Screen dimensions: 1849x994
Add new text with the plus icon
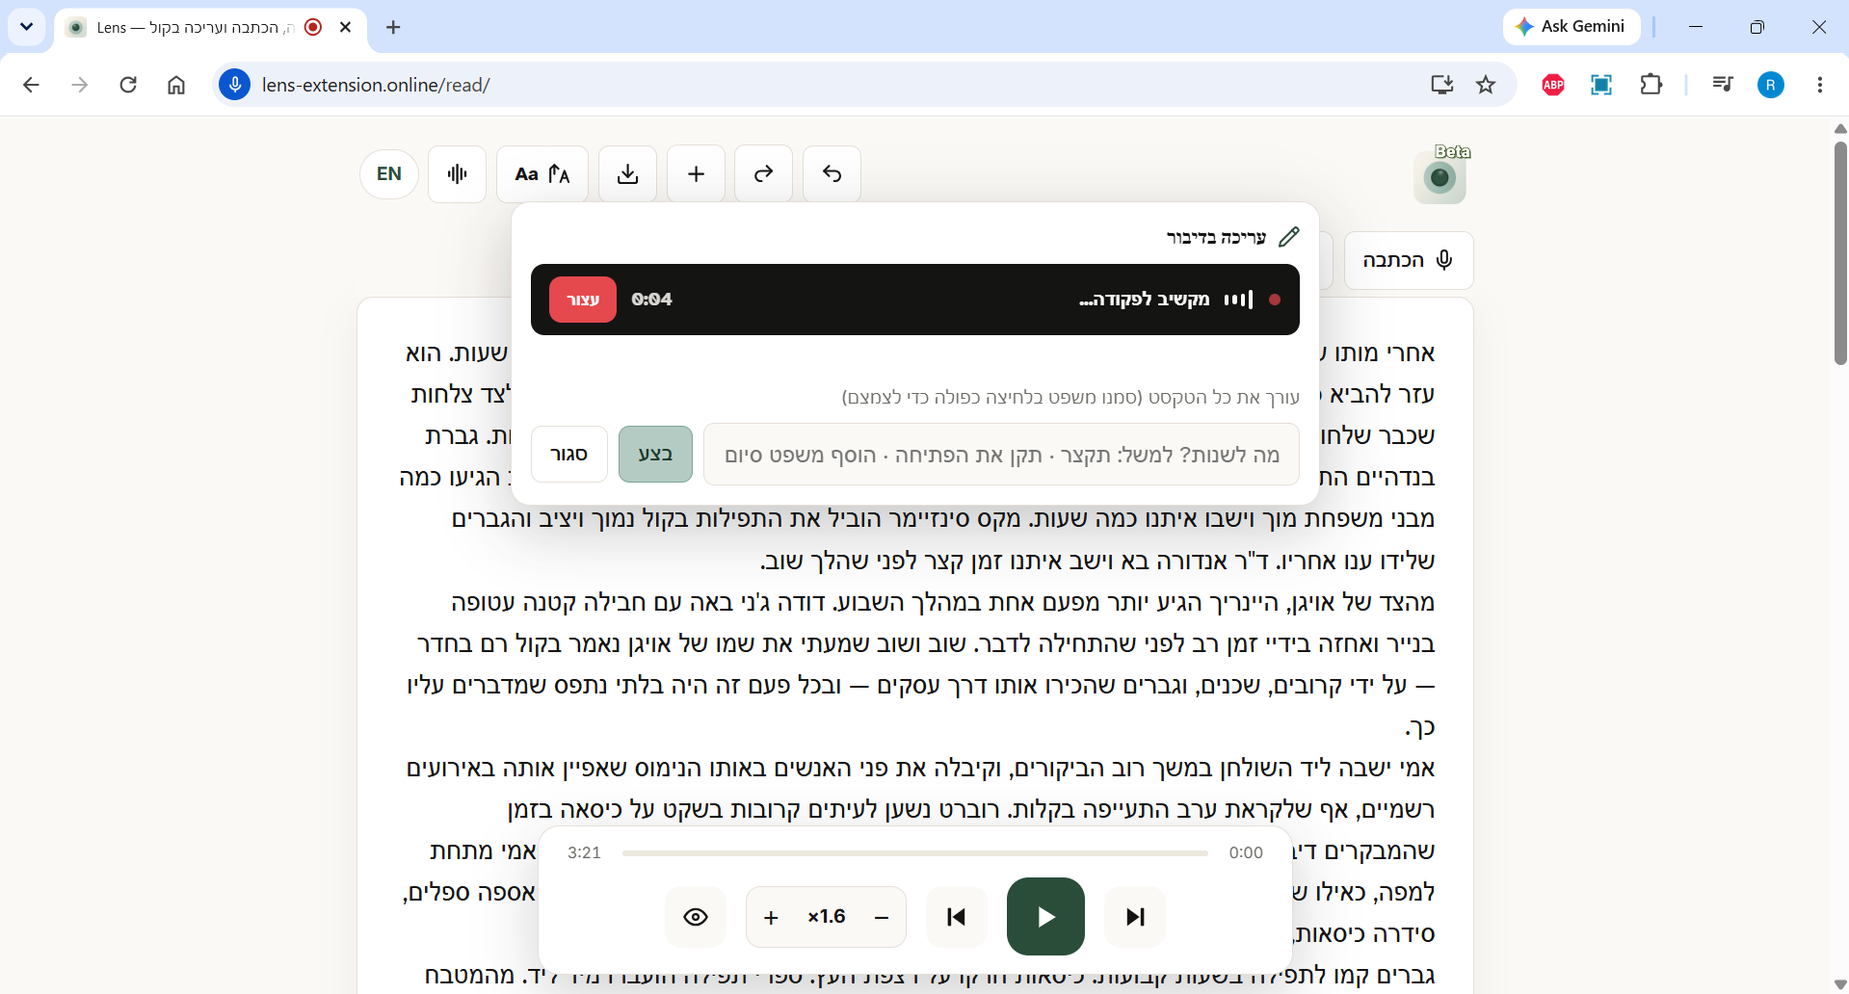(x=697, y=174)
